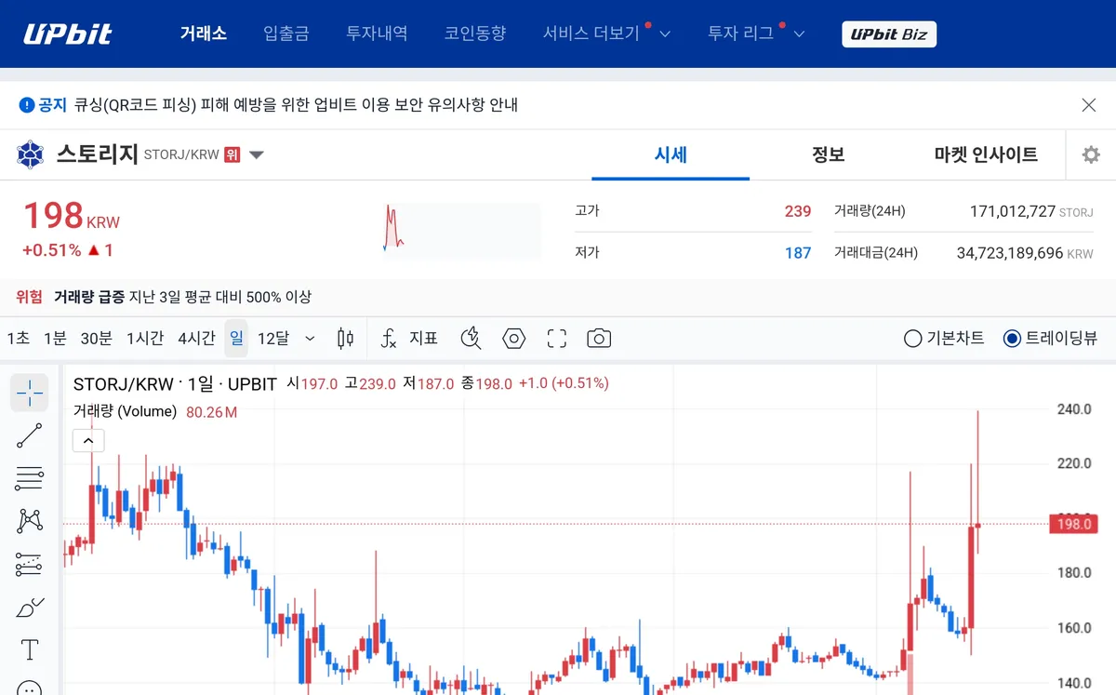Collapse the chart legend arrow
The image size is (1116, 695).
point(88,441)
